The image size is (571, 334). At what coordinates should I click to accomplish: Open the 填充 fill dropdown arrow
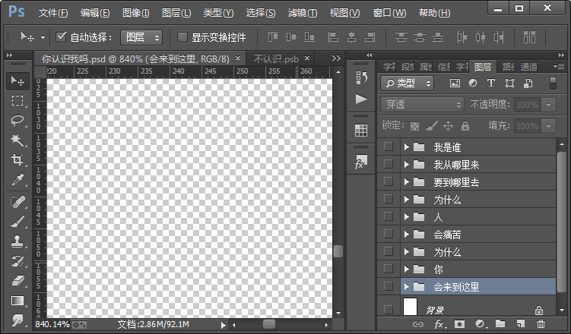pyautogui.click(x=548, y=126)
